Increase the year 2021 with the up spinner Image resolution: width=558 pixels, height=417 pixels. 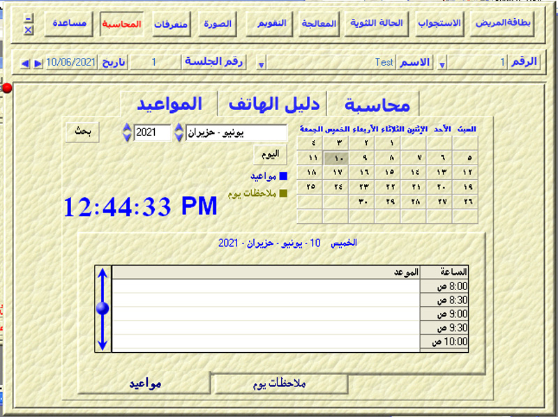[x=126, y=128]
